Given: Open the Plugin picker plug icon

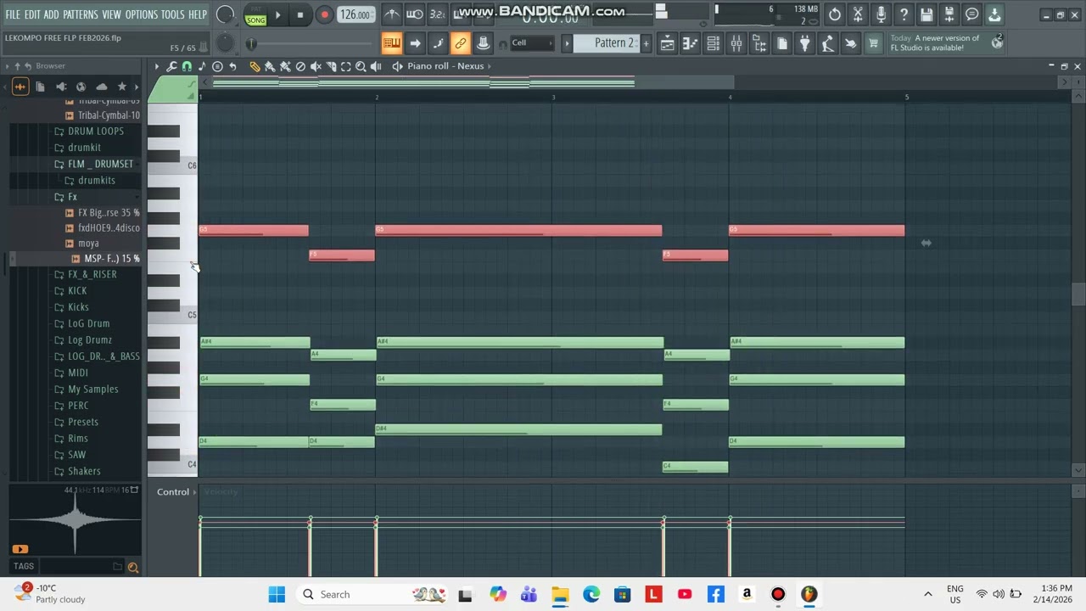Looking at the screenshot, I should coord(805,43).
